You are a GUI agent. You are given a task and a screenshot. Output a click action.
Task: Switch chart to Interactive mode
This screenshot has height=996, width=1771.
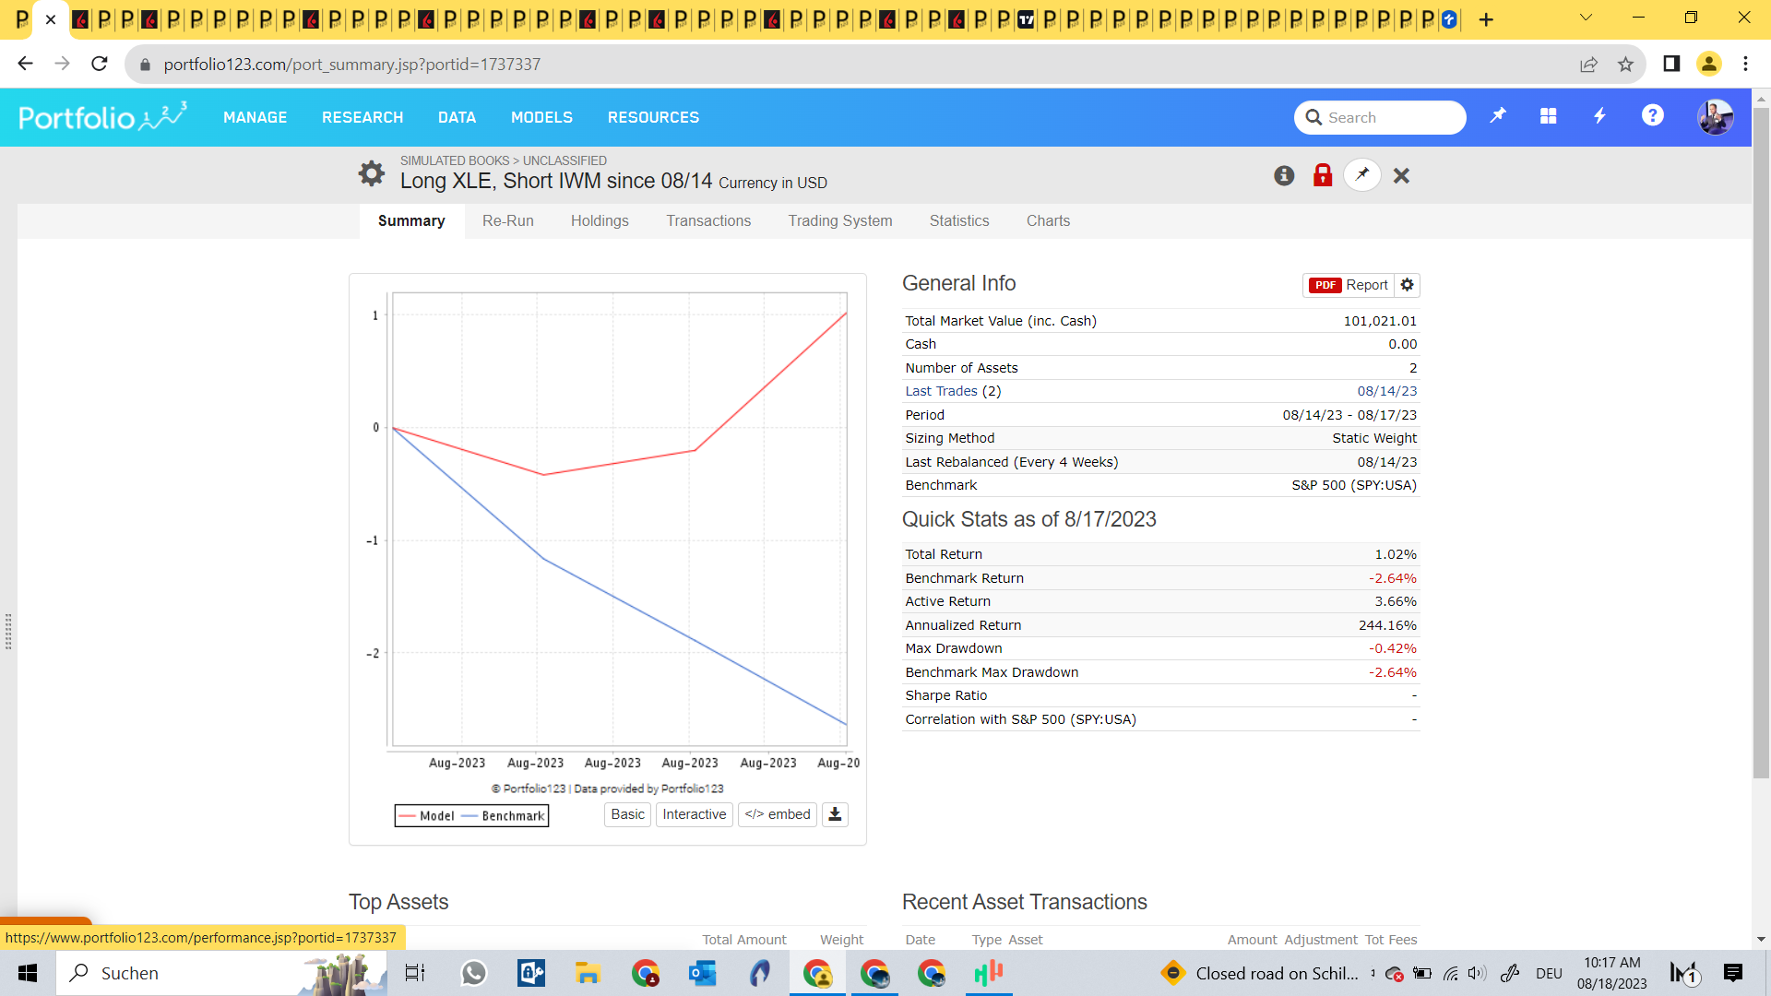[694, 814]
